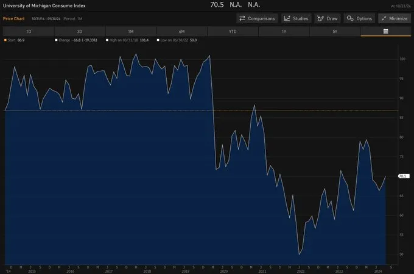This screenshot has width=414, height=274.
Task: Open chart Options
Action: pos(359,18)
